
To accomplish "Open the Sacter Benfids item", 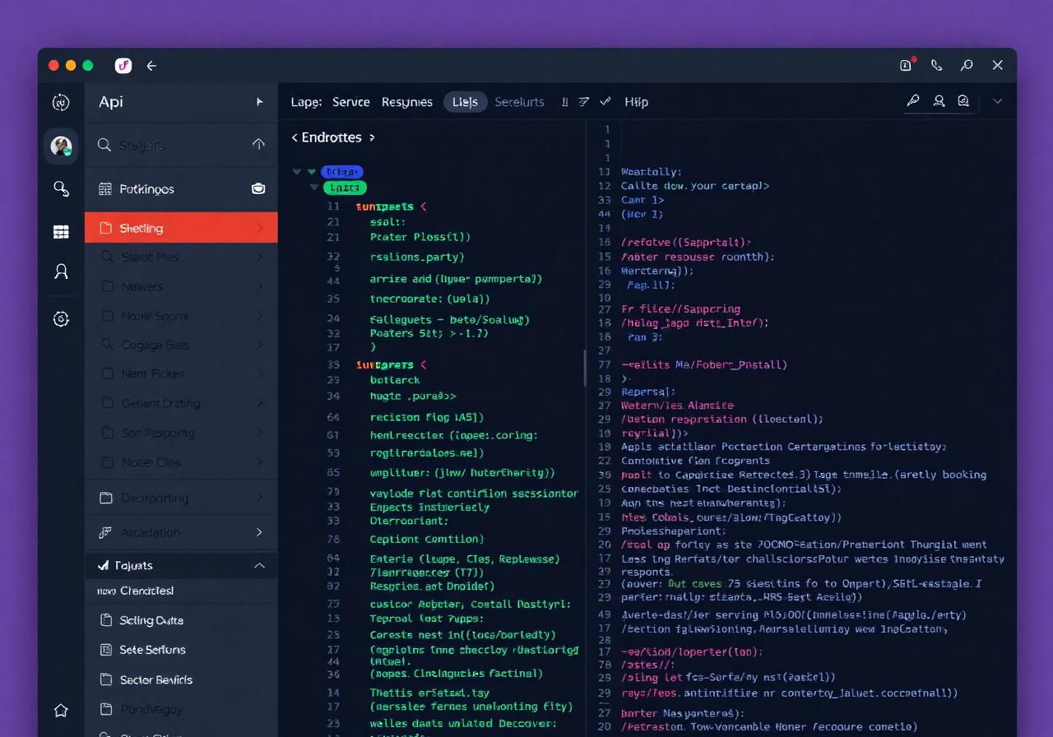I will tap(181, 679).
